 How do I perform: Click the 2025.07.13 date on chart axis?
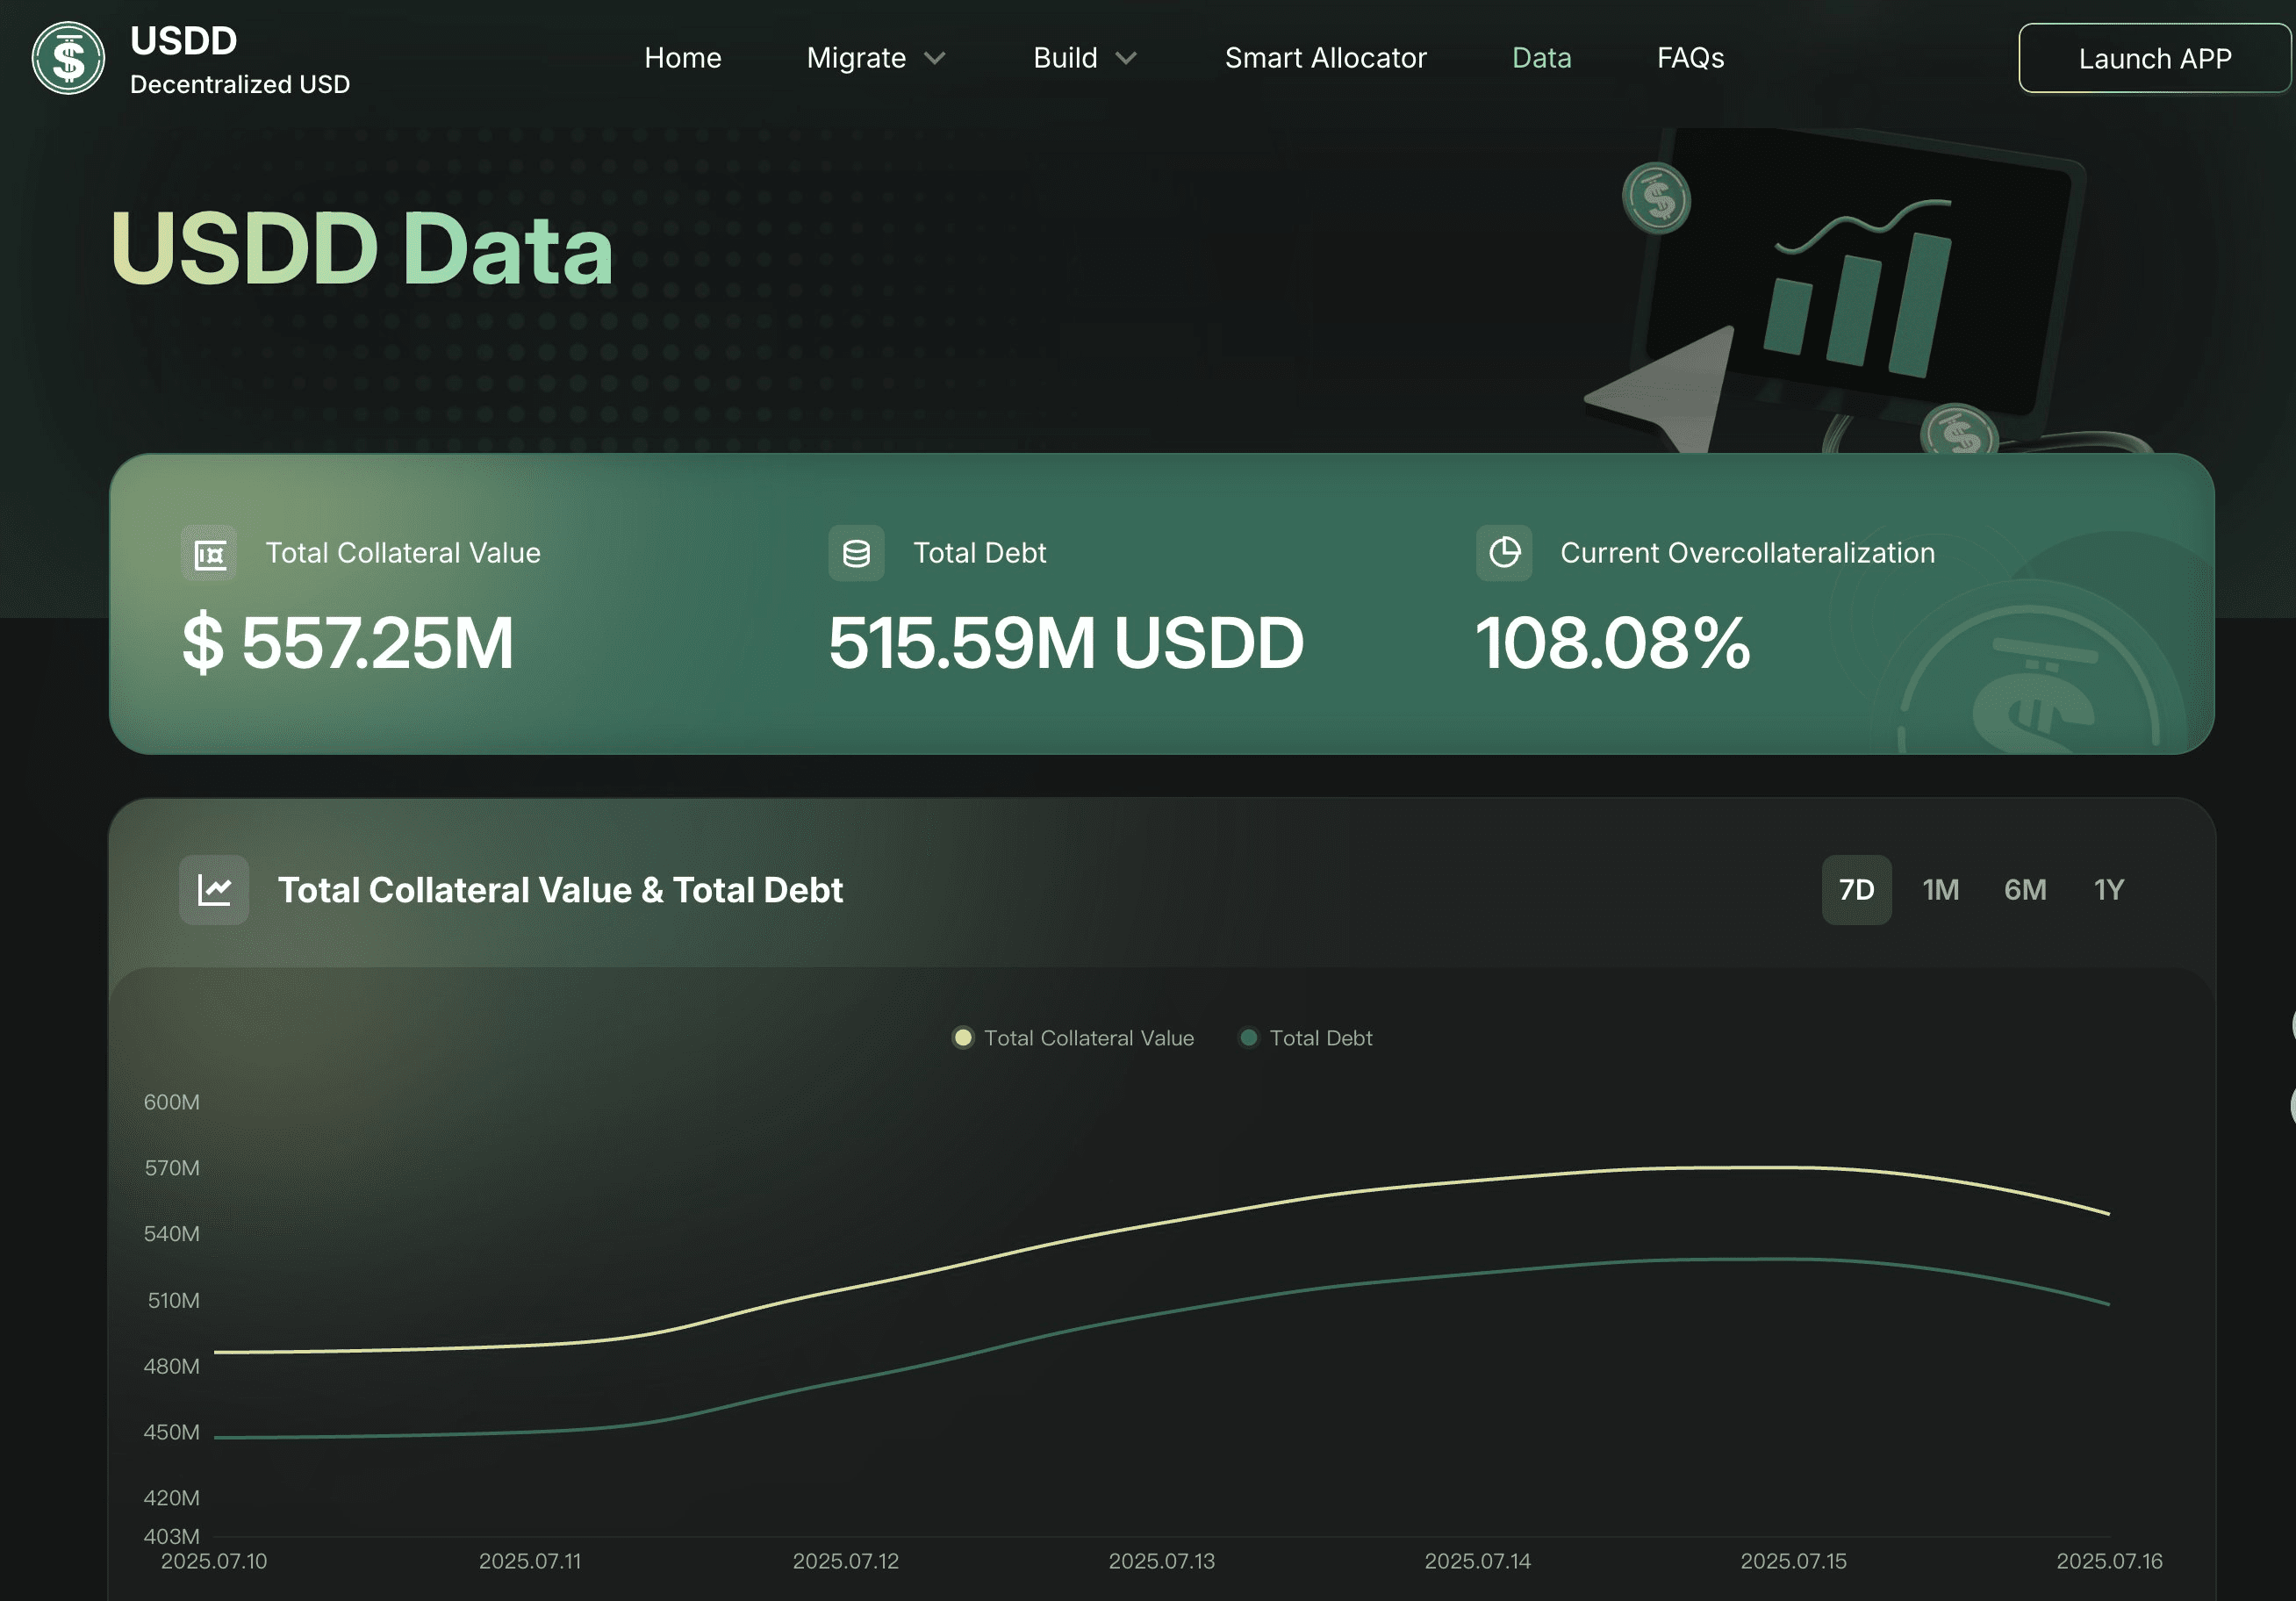[1161, 1561]
